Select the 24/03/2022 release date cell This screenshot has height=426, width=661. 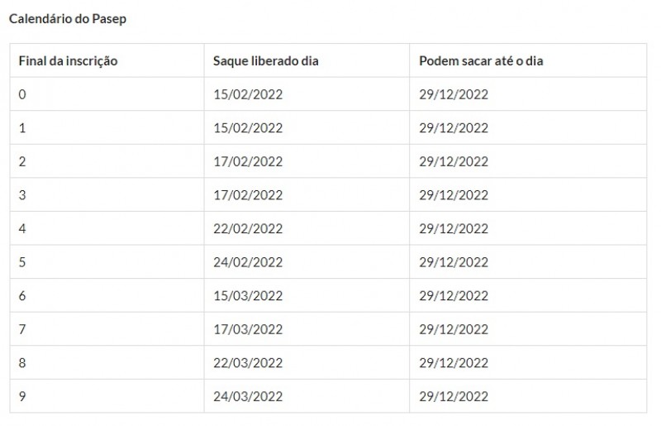tap(307, 396)
